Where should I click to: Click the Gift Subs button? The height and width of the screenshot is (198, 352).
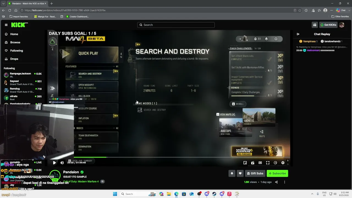(255, 174)
